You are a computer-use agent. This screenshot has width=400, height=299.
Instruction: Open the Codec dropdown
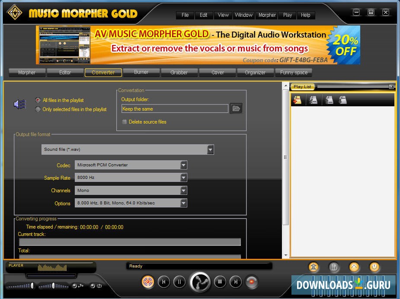tap(183, 165)
